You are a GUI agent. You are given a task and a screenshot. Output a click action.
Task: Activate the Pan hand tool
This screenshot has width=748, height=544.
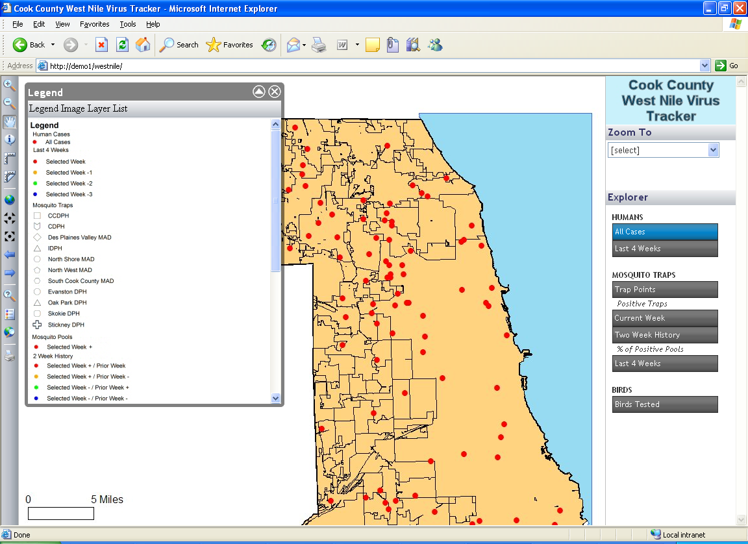tap(10, 121)
